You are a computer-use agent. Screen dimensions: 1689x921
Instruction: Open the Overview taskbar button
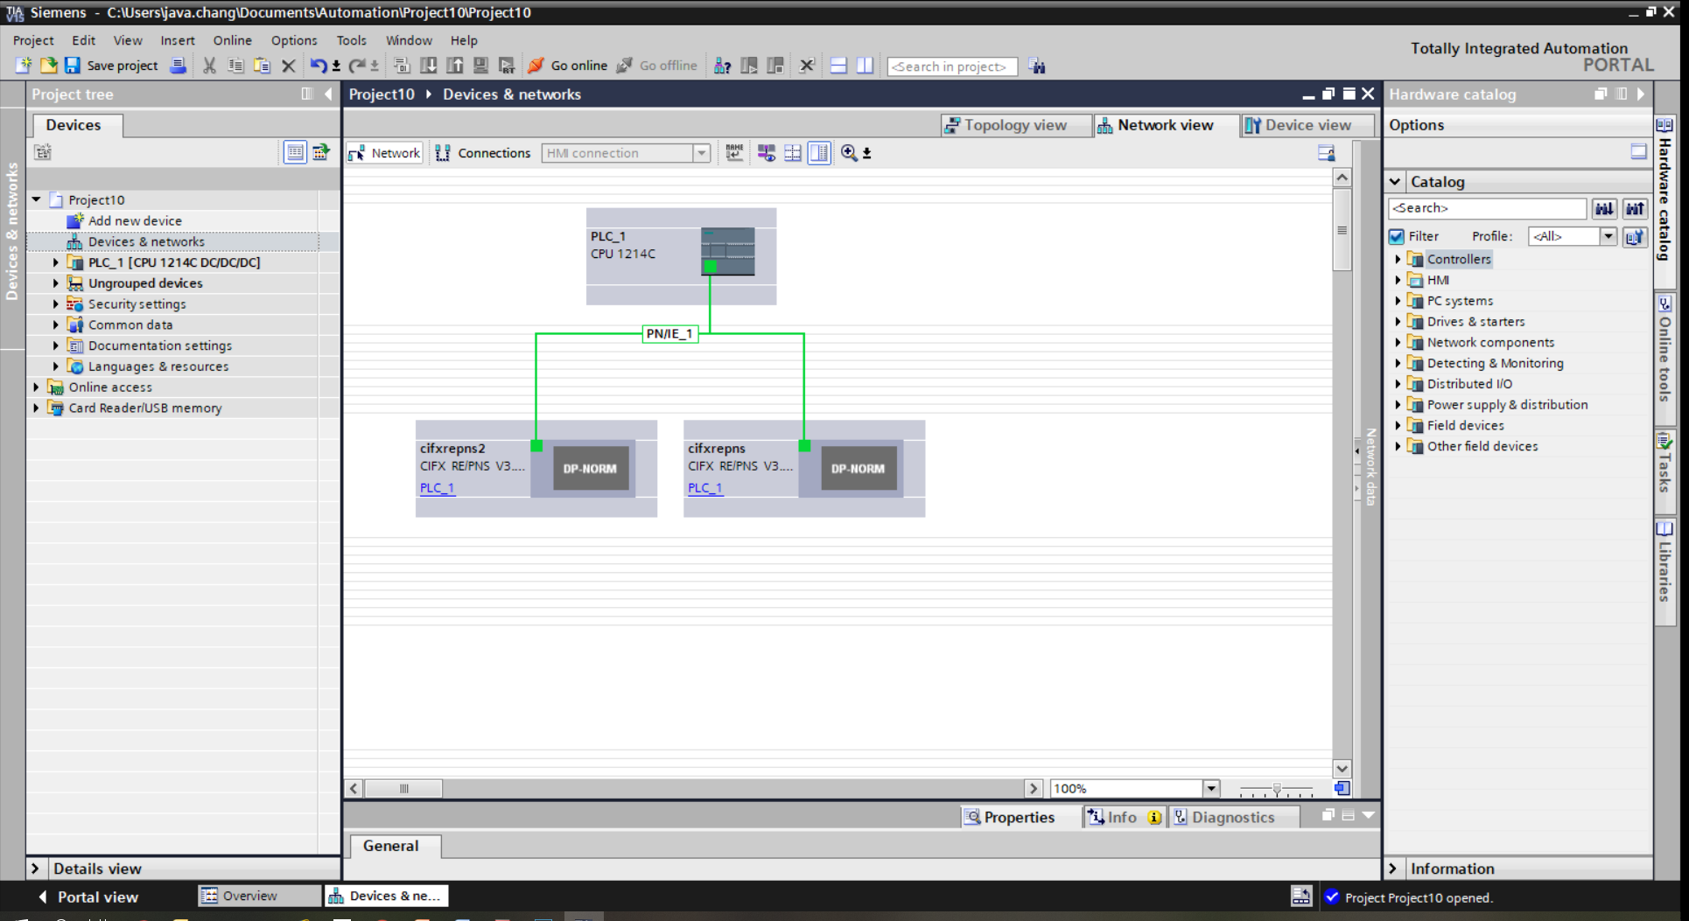tap(259, 896)
